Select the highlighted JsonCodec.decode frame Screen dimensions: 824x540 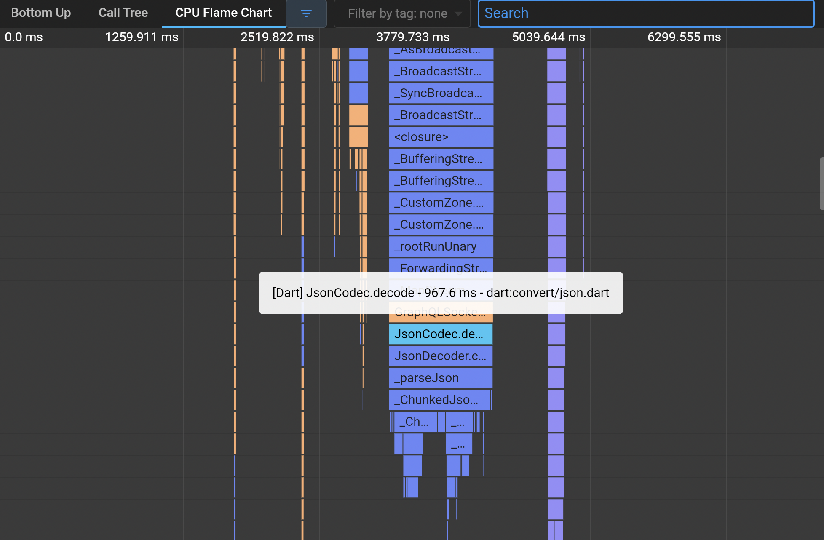(x=440, y=334)
